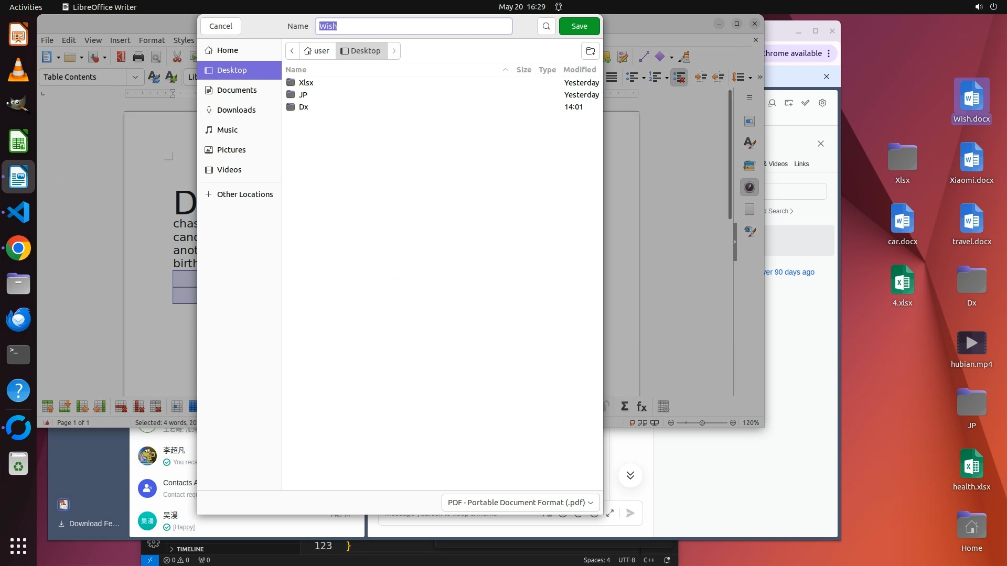Open the PDF file type dropdown

(x=520, y=503)
